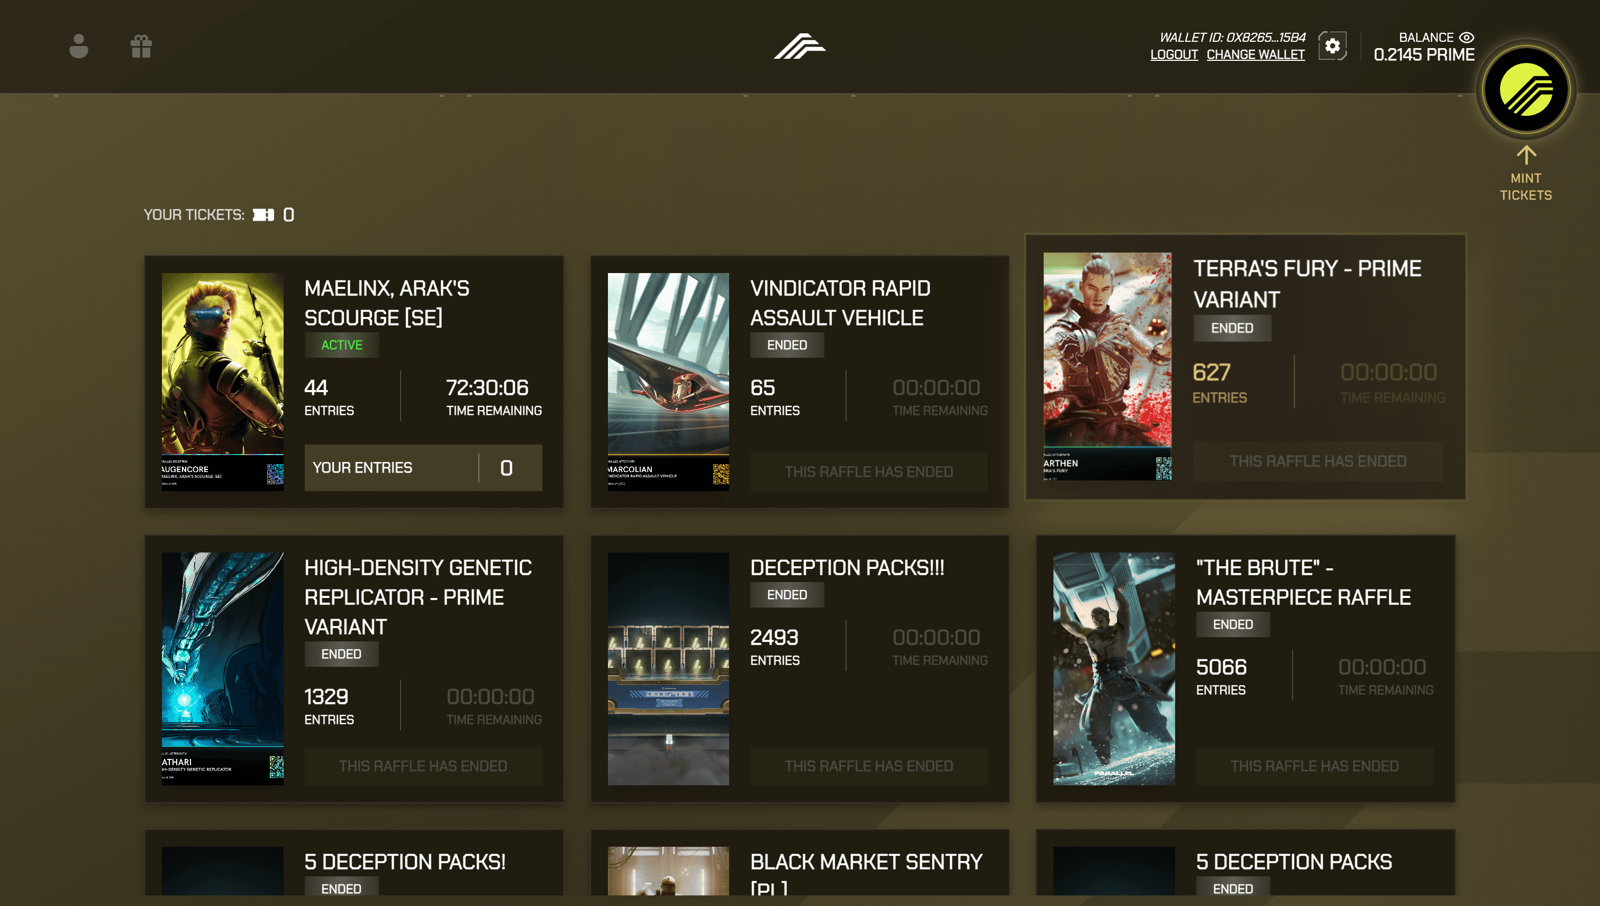
Task: Open the user profile icon
Action: coord(78,46)
